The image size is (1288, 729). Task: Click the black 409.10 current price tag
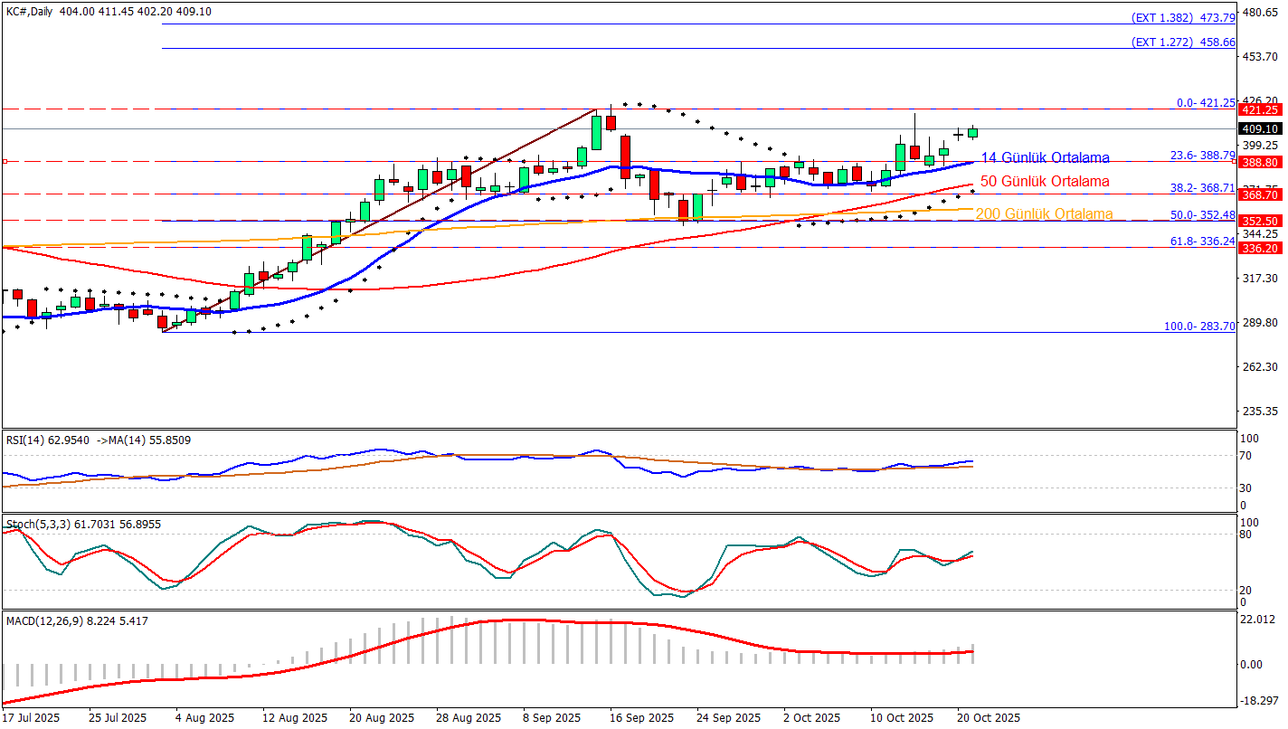pos(1259,129)
